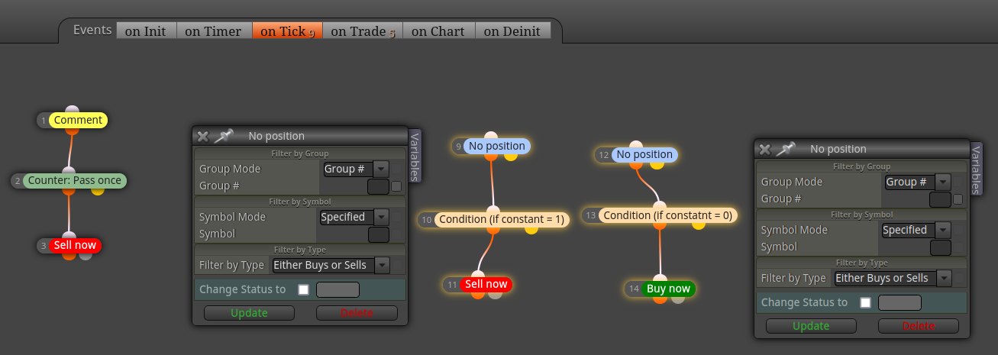
Task: Click top input connector of No position 9
Action: (491, 137)
